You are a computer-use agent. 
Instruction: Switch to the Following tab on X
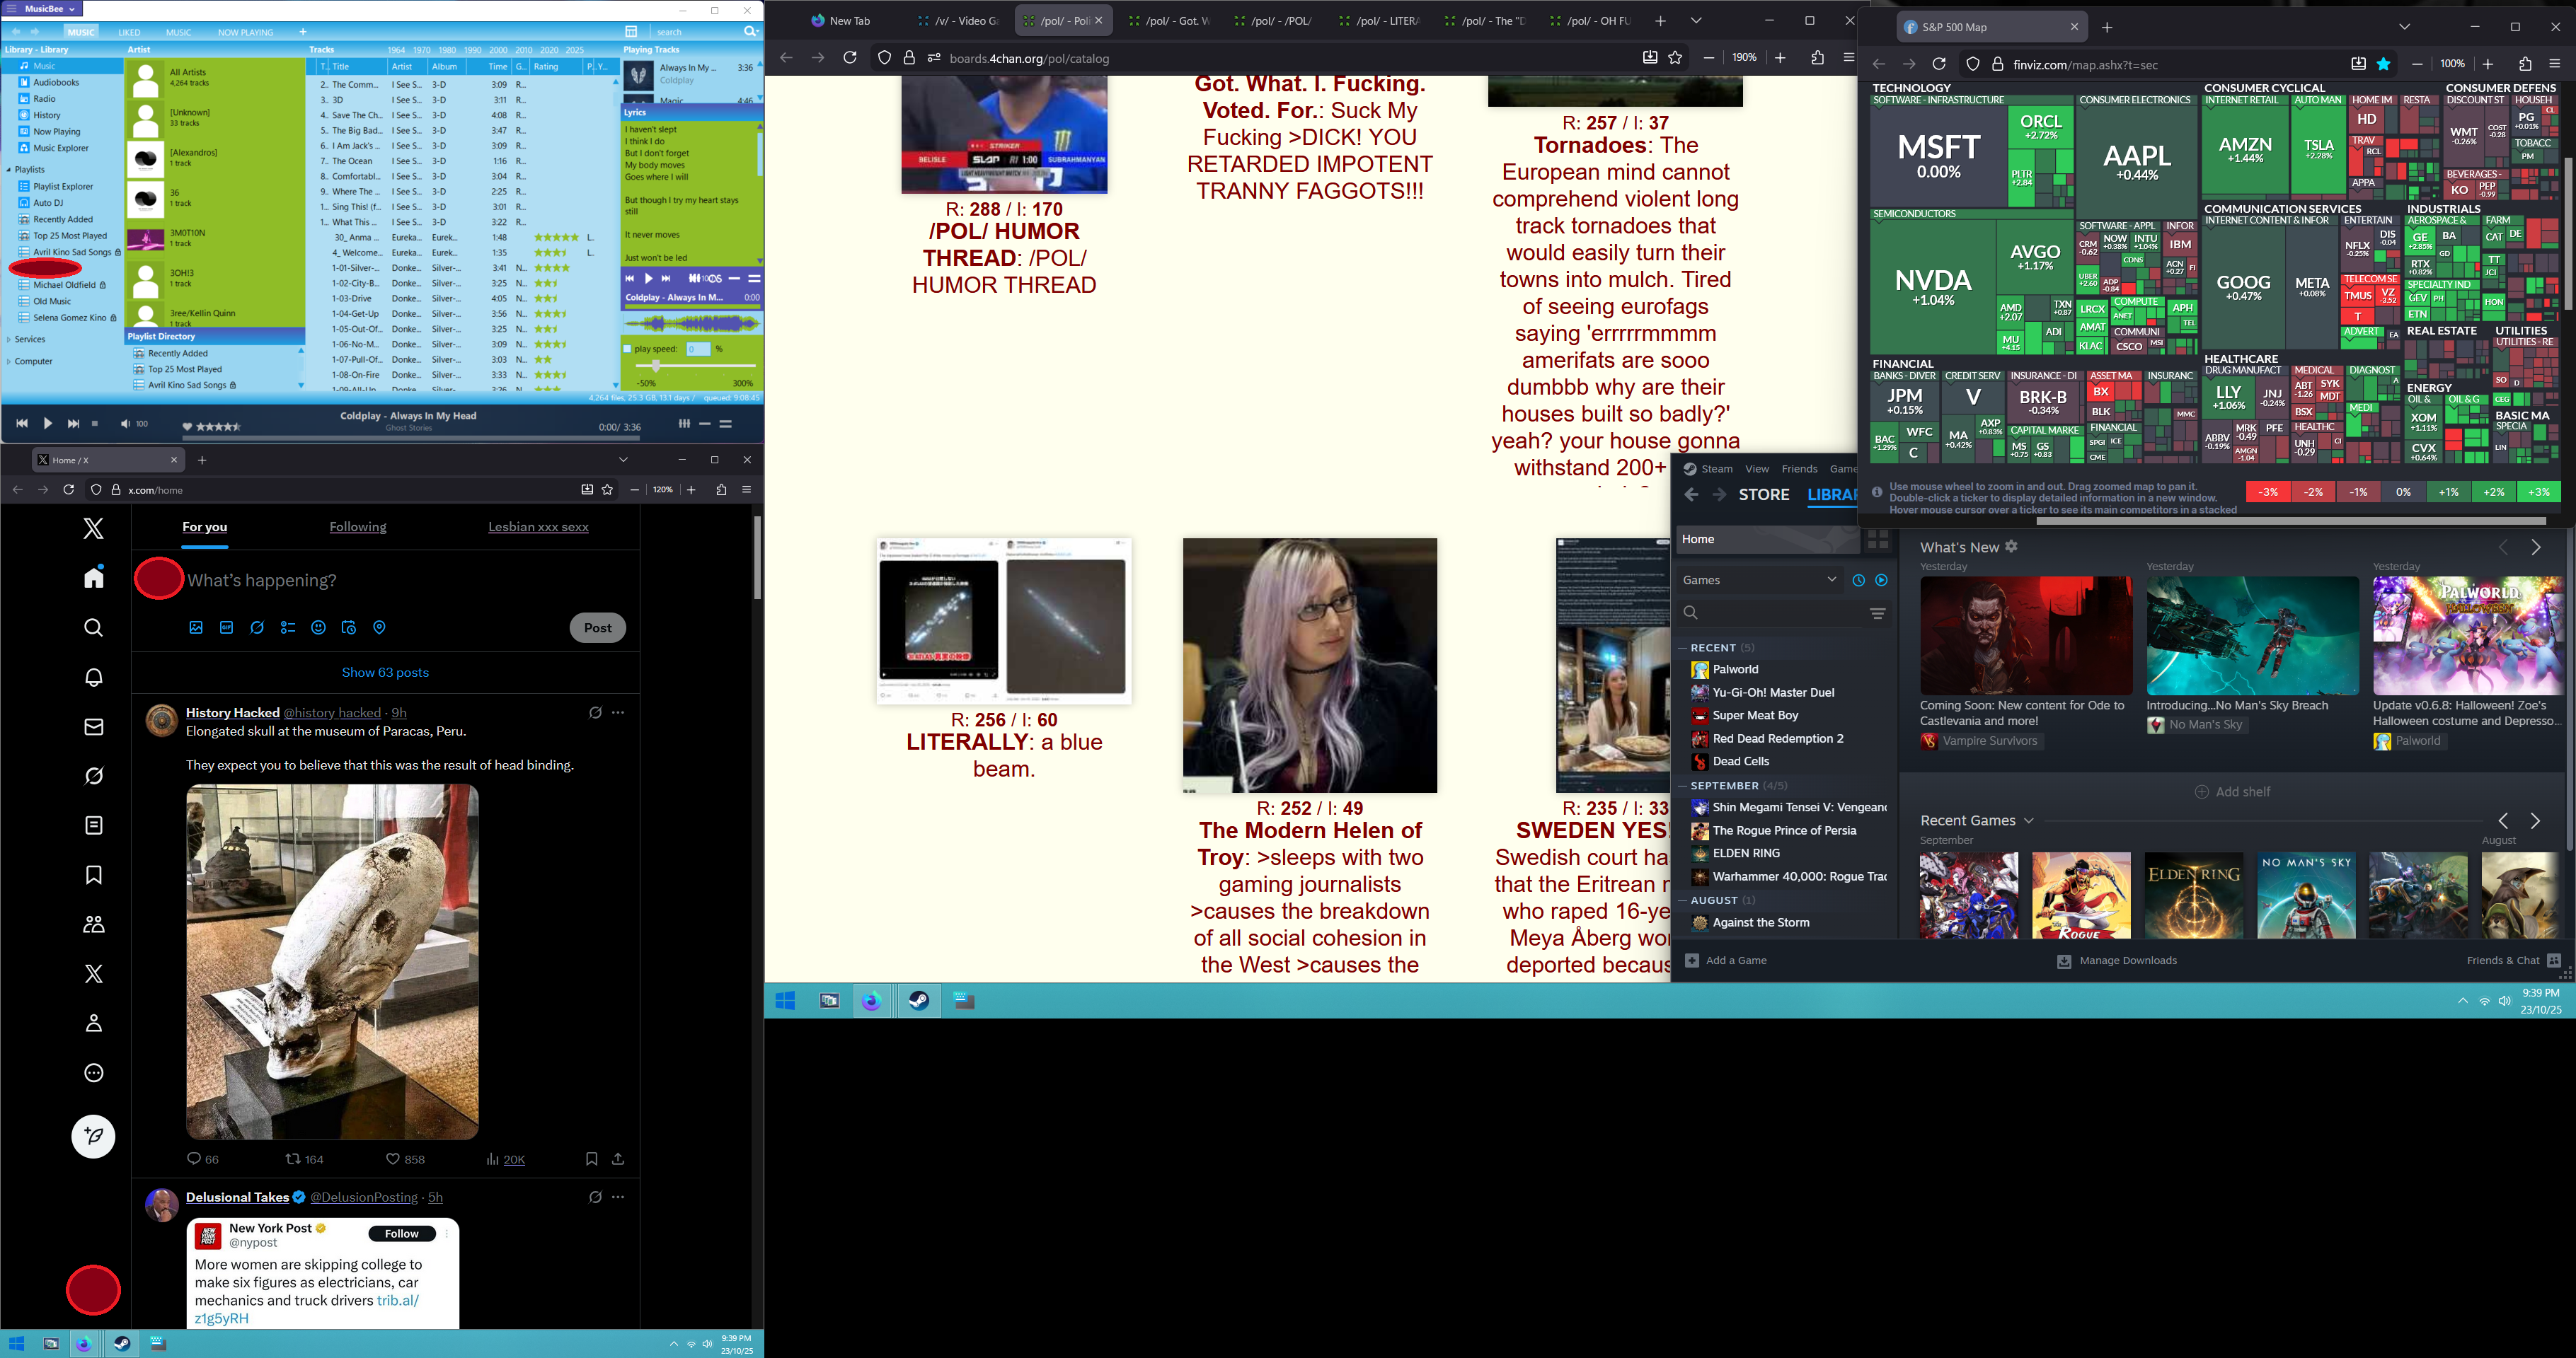point(357,527)
